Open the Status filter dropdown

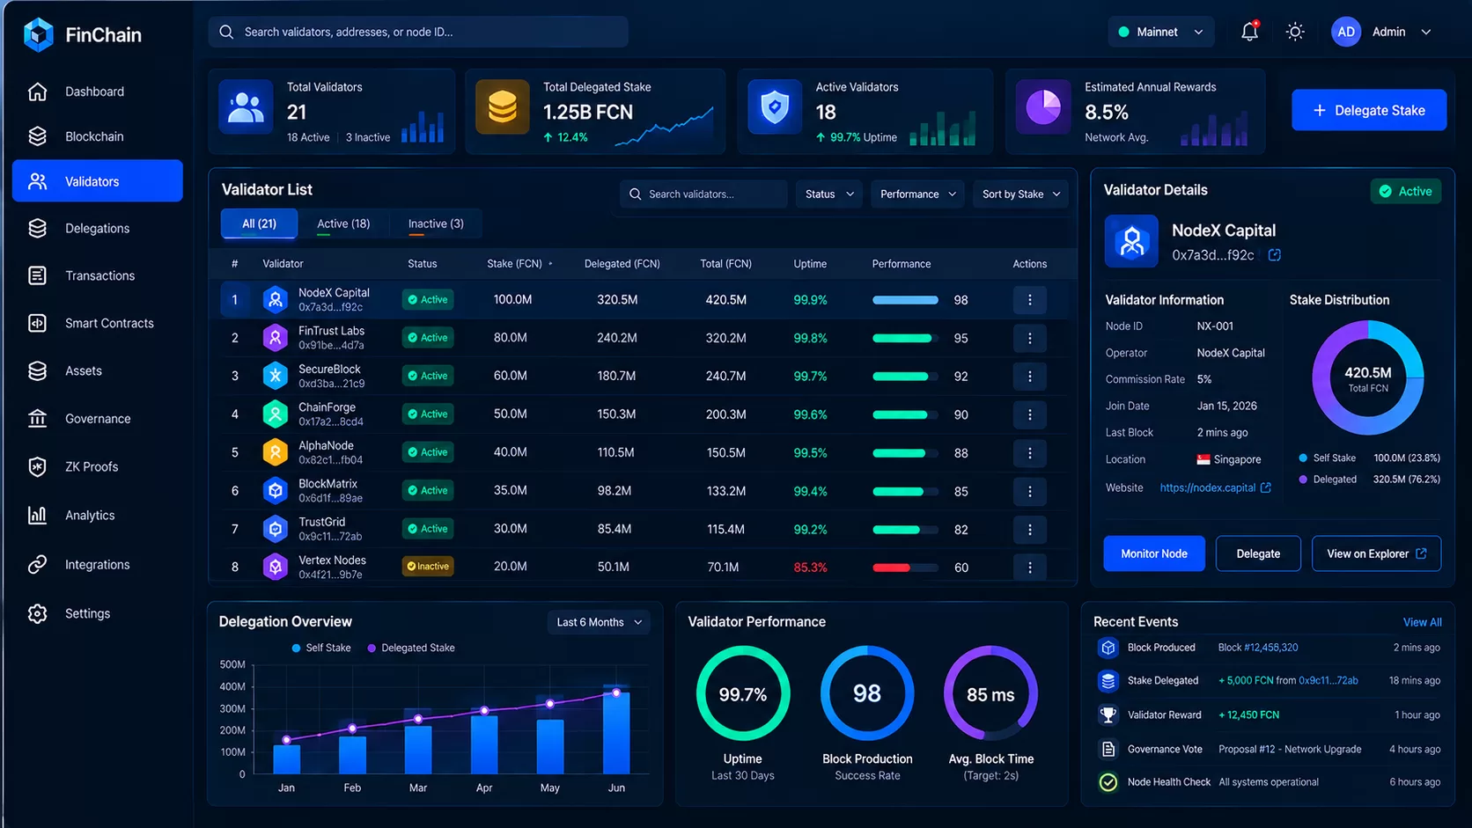pos(829,194)
